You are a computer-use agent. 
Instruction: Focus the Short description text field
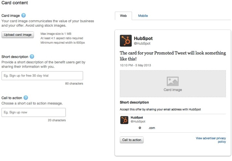click(42, 76)
